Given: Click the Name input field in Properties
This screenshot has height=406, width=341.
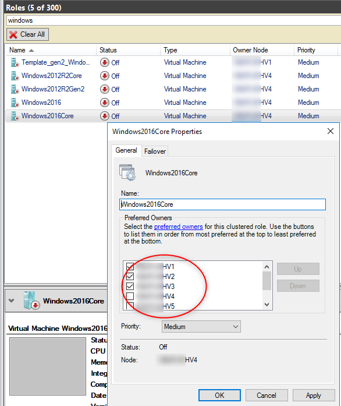Looking at the screenshot, I should point(222,204).
